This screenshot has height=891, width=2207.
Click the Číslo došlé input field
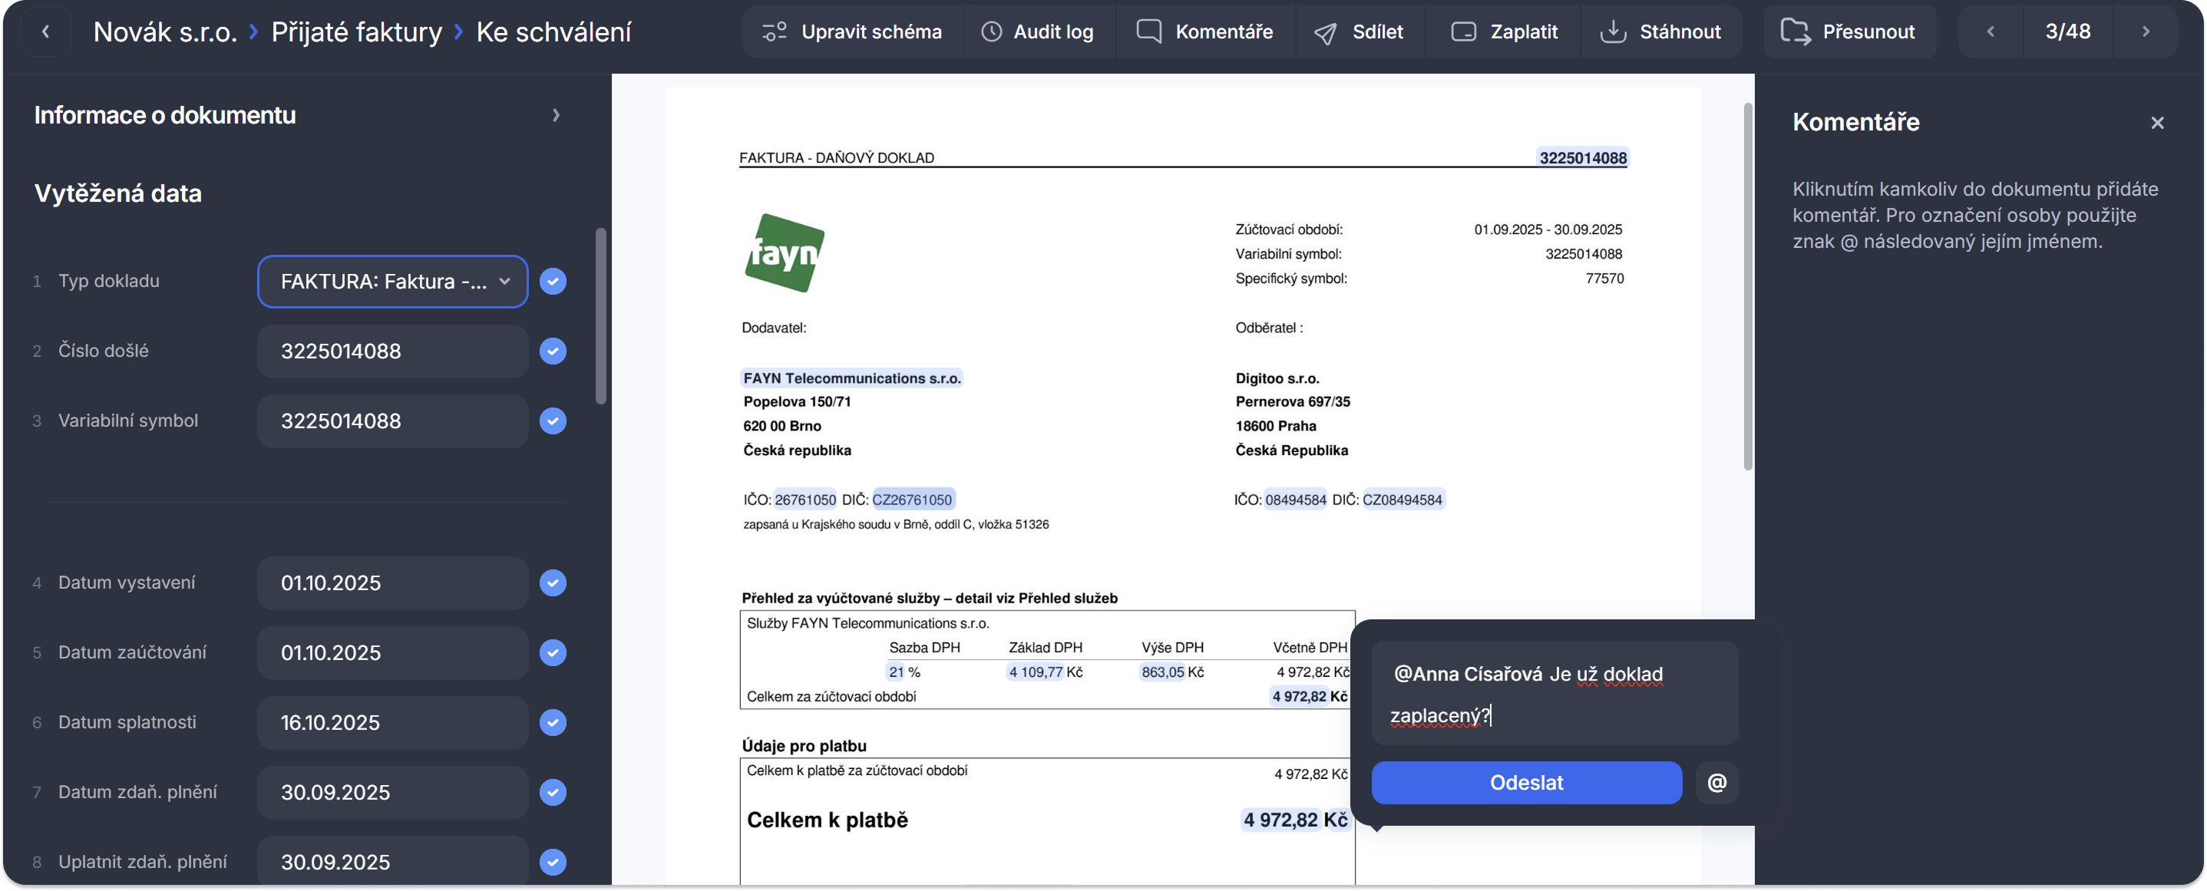(392, 351)
